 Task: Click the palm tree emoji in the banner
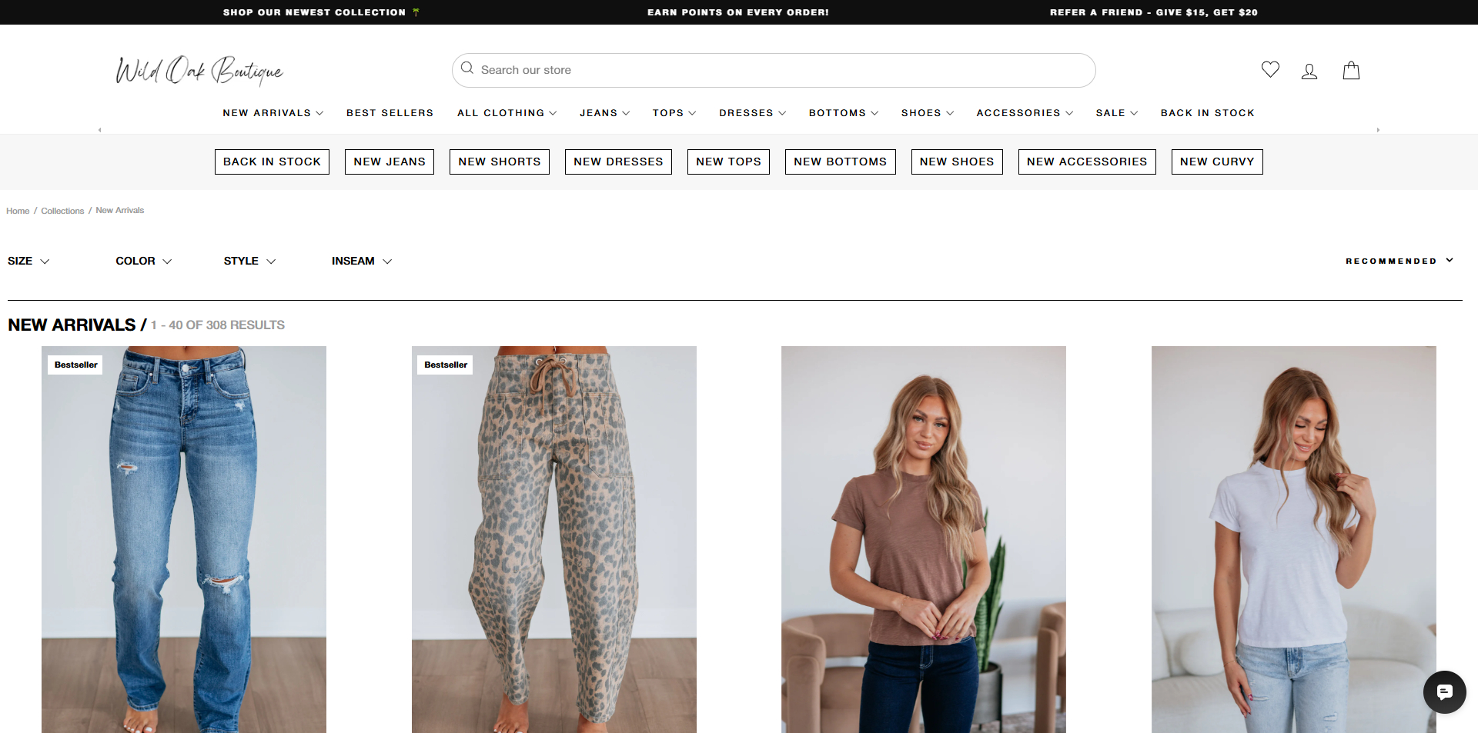point(416,12)
